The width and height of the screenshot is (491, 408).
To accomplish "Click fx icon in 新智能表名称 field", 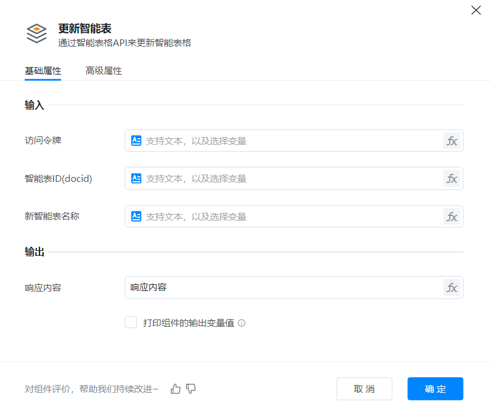I will coord(452,216).
